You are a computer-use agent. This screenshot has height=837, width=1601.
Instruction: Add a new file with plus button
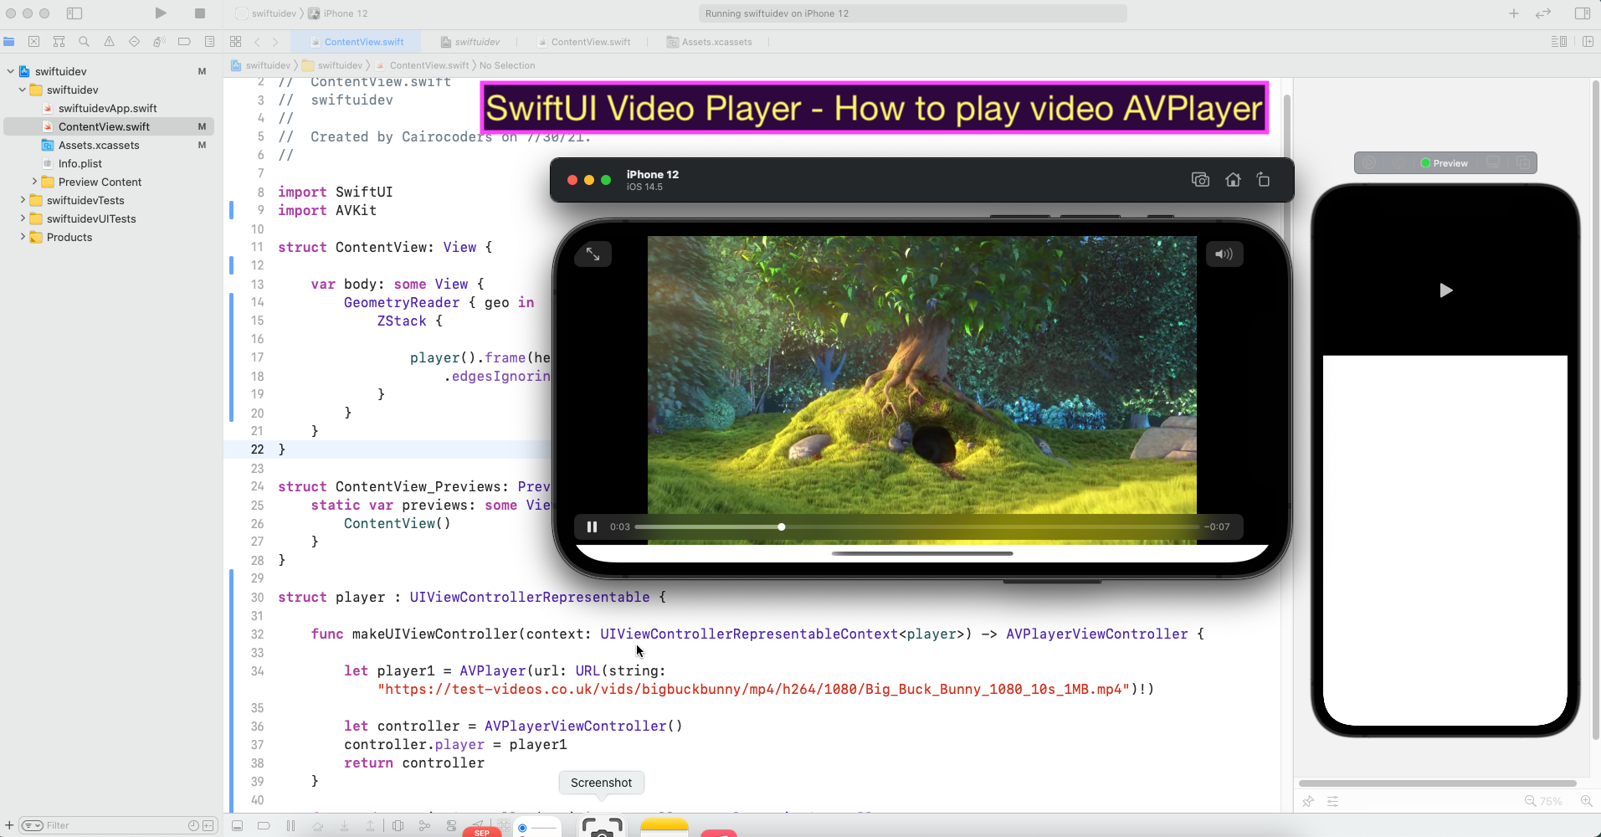coord(9,825)
